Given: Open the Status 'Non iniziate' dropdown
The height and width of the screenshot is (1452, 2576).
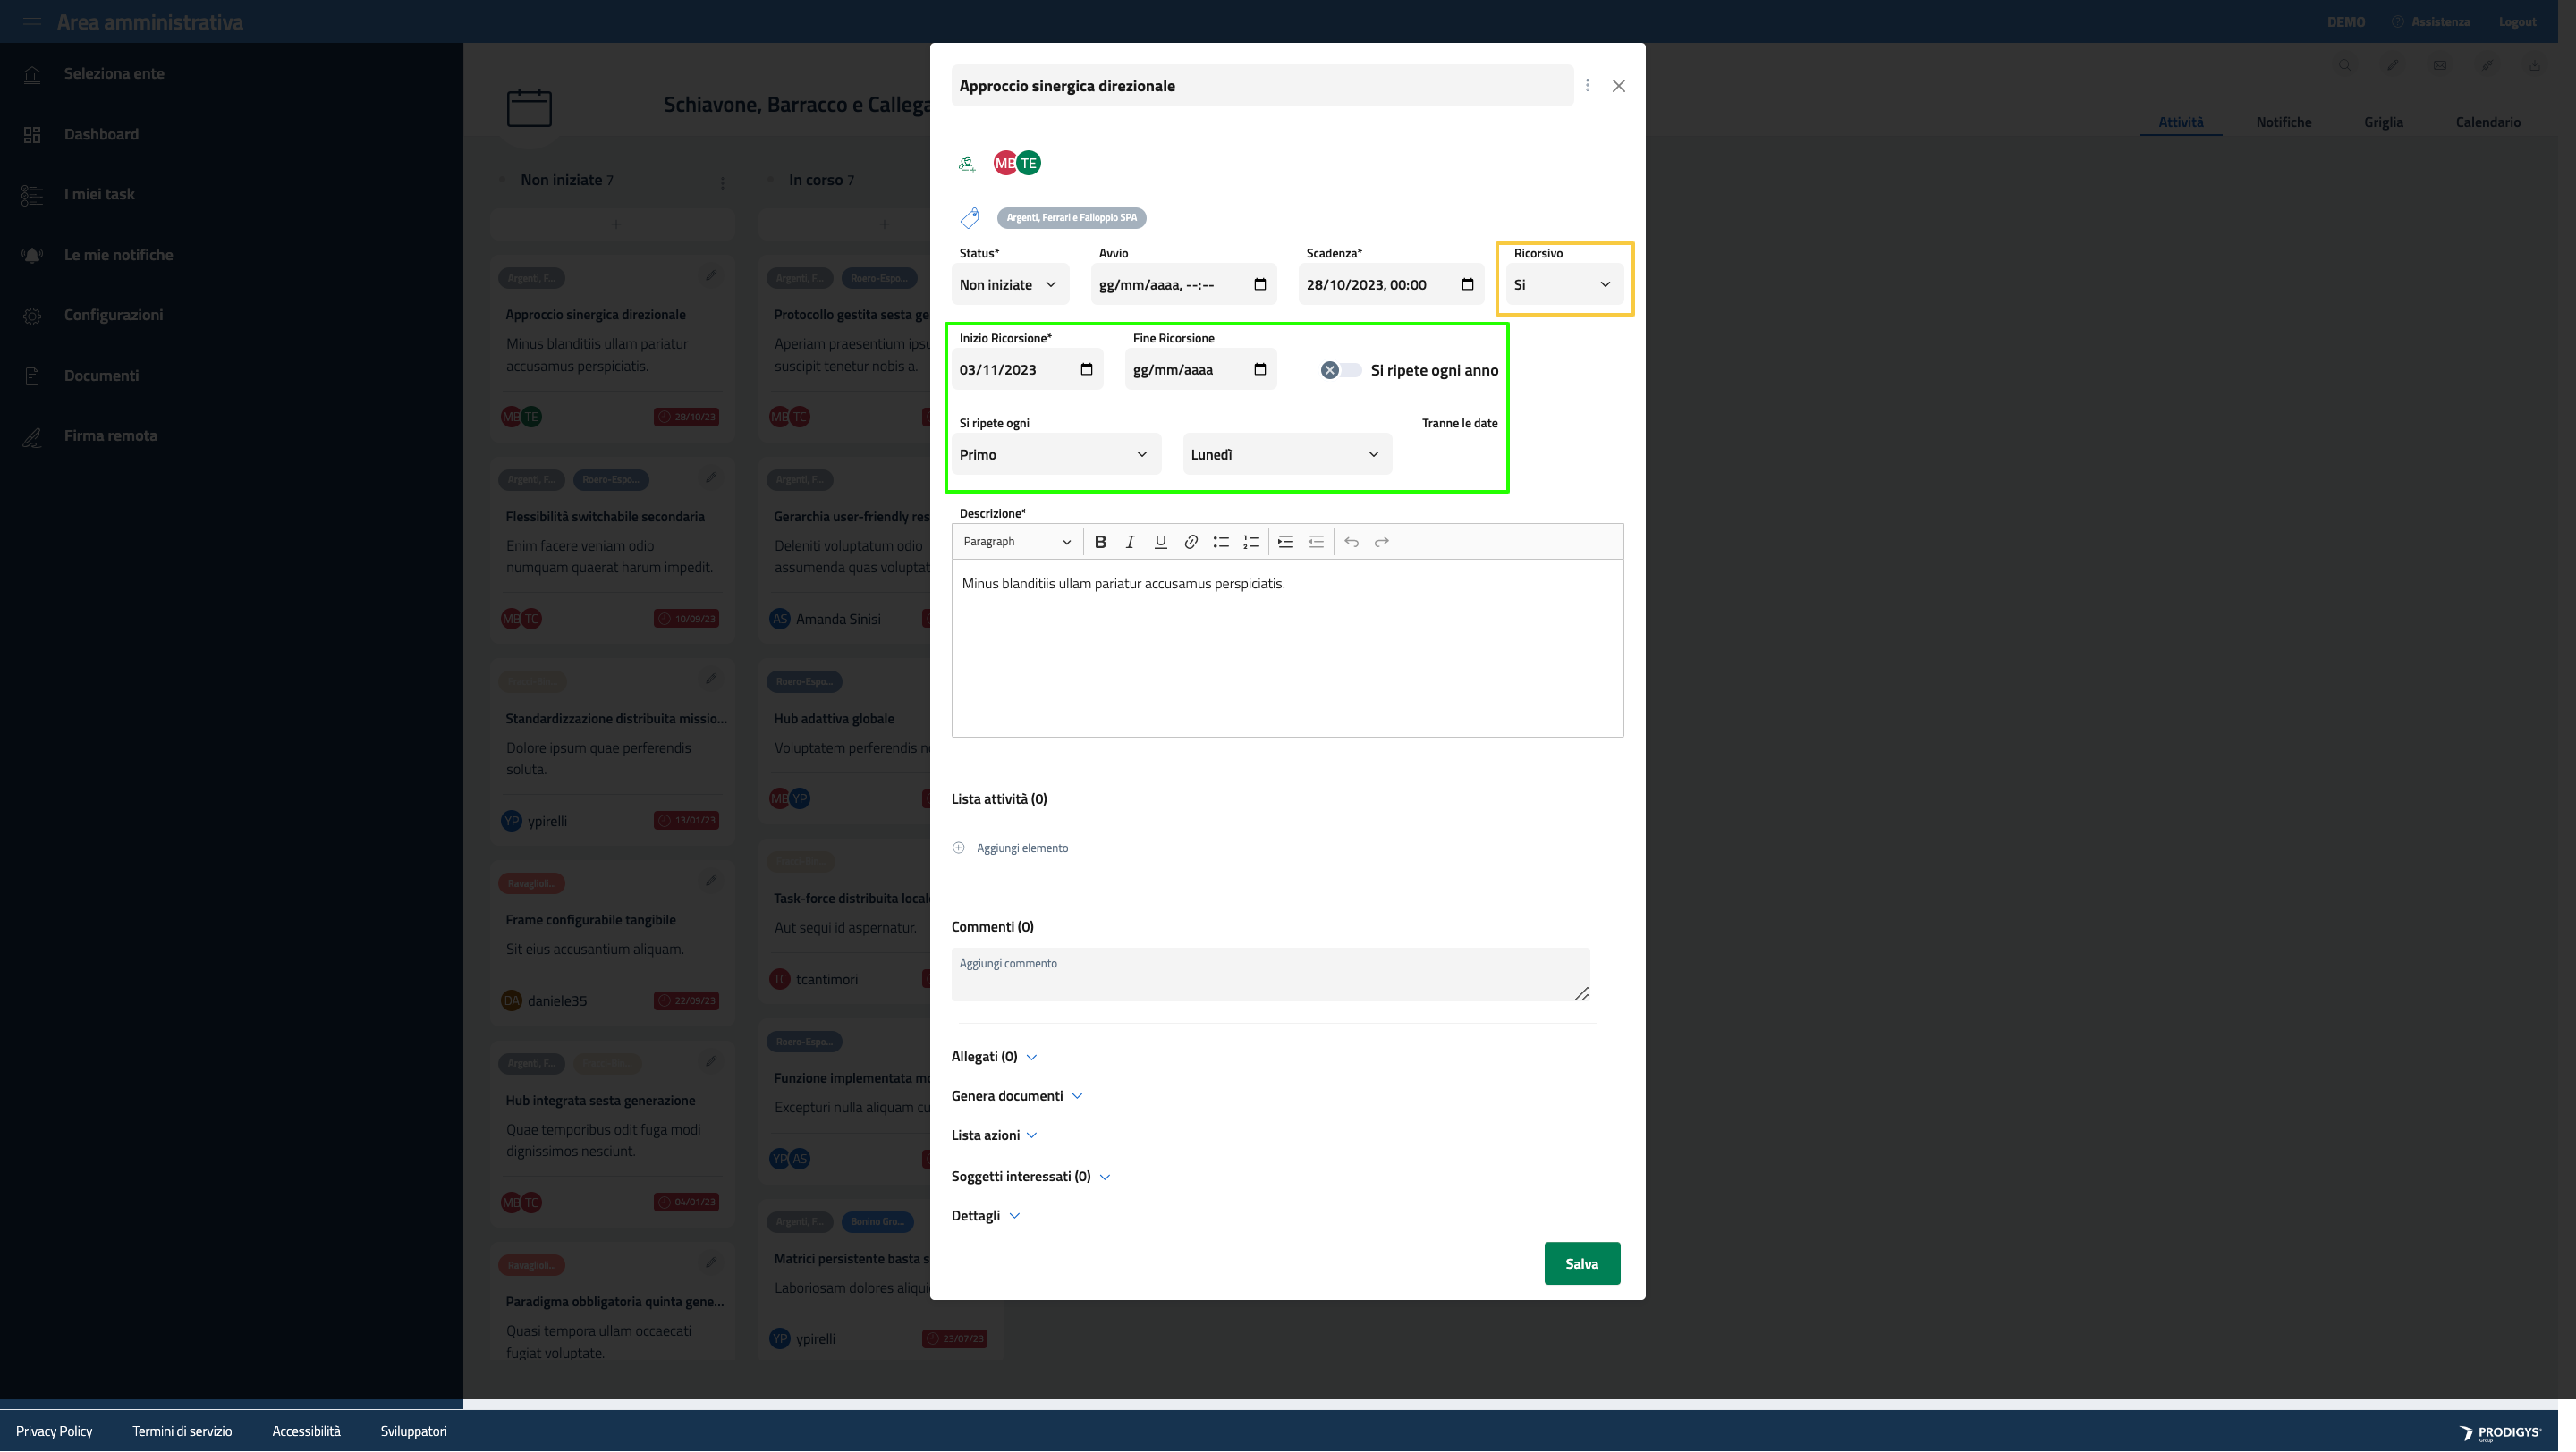Looking at the screenshot, I should [1008, 285].
